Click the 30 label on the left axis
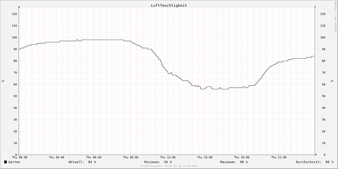The width and height of the screenshot is (338, 169). click(15, 120)
